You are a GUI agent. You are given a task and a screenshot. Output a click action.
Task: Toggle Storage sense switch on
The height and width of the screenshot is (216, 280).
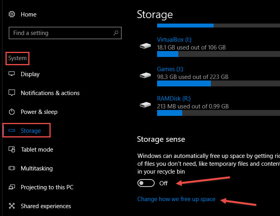[146, 183]
